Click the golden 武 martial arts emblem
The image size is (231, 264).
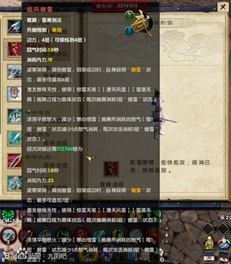click(x=142, y=24)
